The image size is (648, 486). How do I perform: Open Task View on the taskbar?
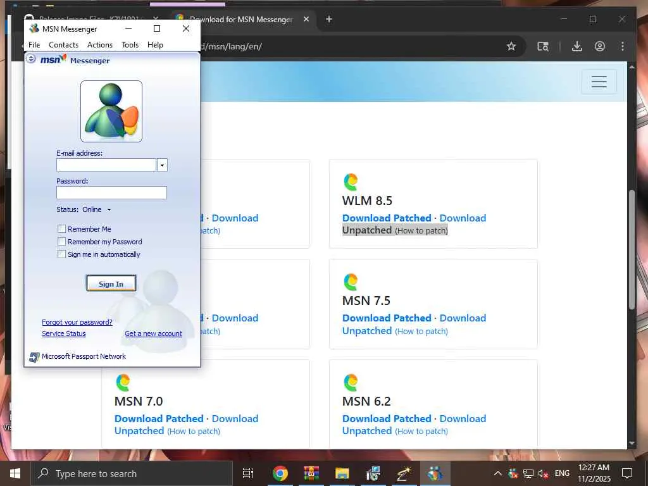[x=248, y=473]
